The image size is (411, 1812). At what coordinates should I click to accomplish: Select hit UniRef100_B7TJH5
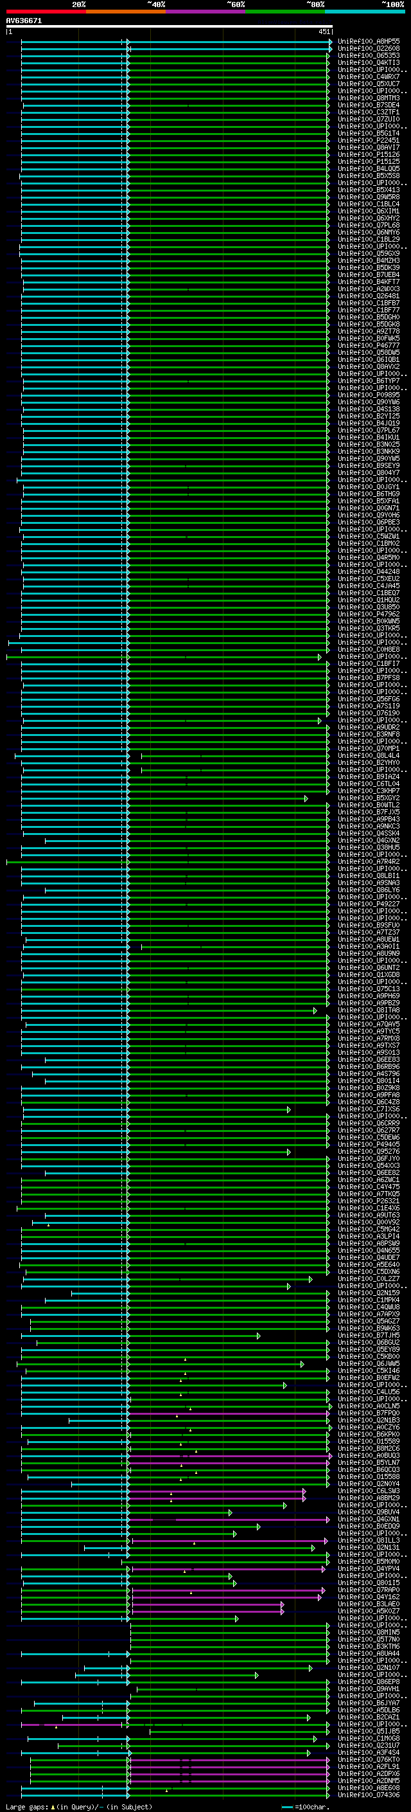pyautogui.click(x=369, y=1335)
